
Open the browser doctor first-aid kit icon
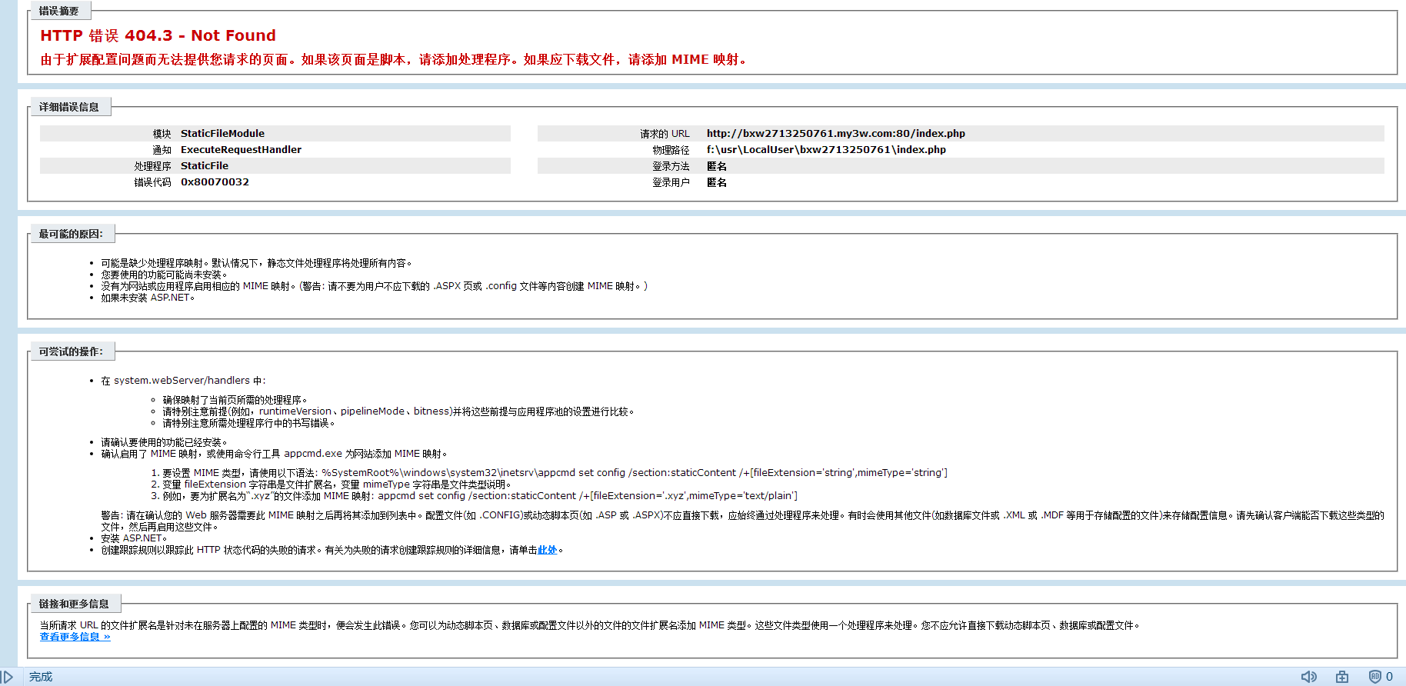coord(1342,677)
